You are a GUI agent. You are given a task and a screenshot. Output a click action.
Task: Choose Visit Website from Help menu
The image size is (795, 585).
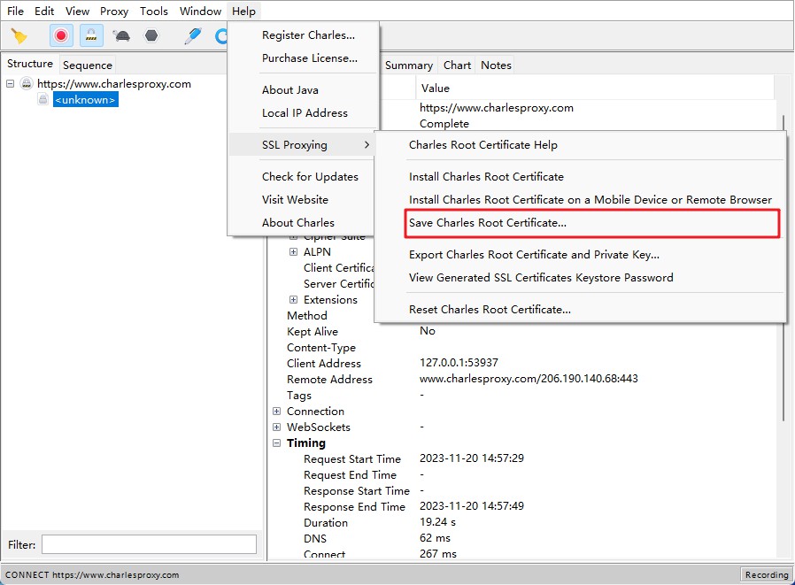click(295, 200)
